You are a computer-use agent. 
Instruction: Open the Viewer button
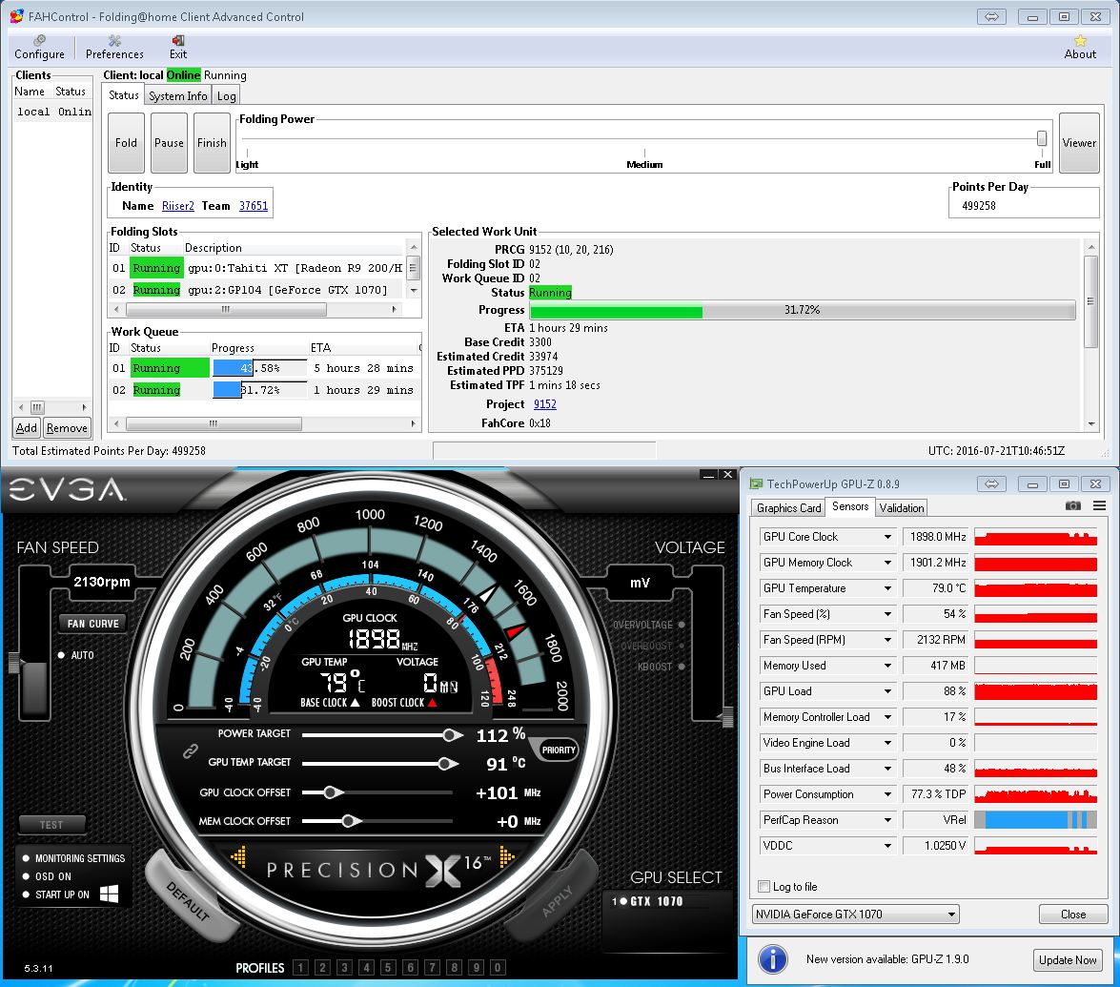click(1079, 143)
